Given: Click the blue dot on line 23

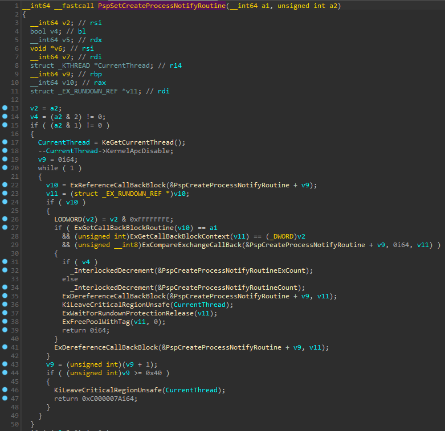Looking at the screenshot, I should pos(5,193).
